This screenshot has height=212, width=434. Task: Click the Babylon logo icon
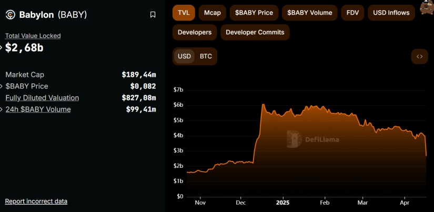pos(11,15)
